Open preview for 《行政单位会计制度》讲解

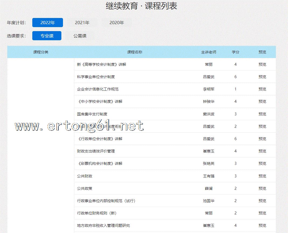pyautogui.click(x=262, y=139)
